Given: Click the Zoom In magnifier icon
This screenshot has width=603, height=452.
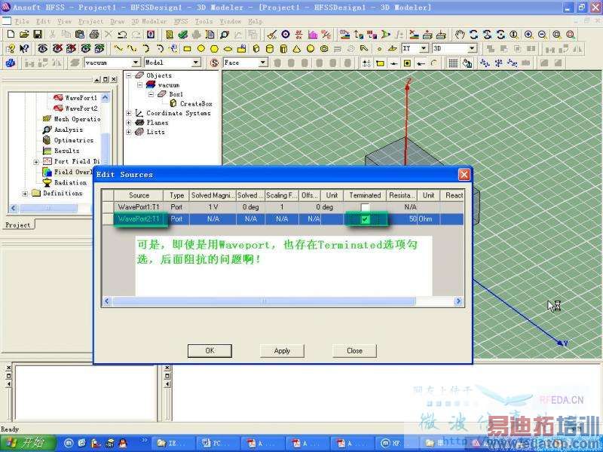Looking at the screenshot, I should click(529, 35).
